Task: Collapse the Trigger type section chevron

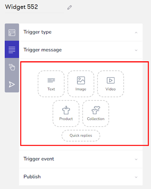Action: (x=136, y=32)
